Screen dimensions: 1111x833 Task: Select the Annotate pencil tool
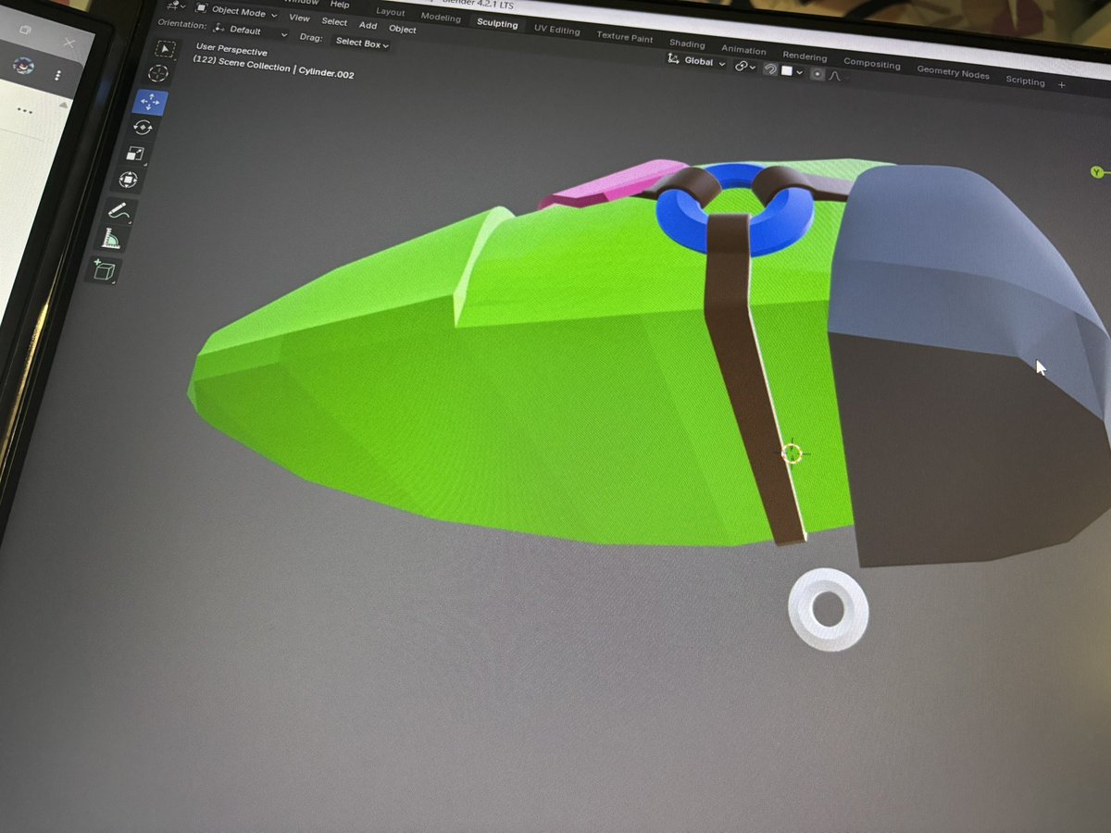point(119,211)
